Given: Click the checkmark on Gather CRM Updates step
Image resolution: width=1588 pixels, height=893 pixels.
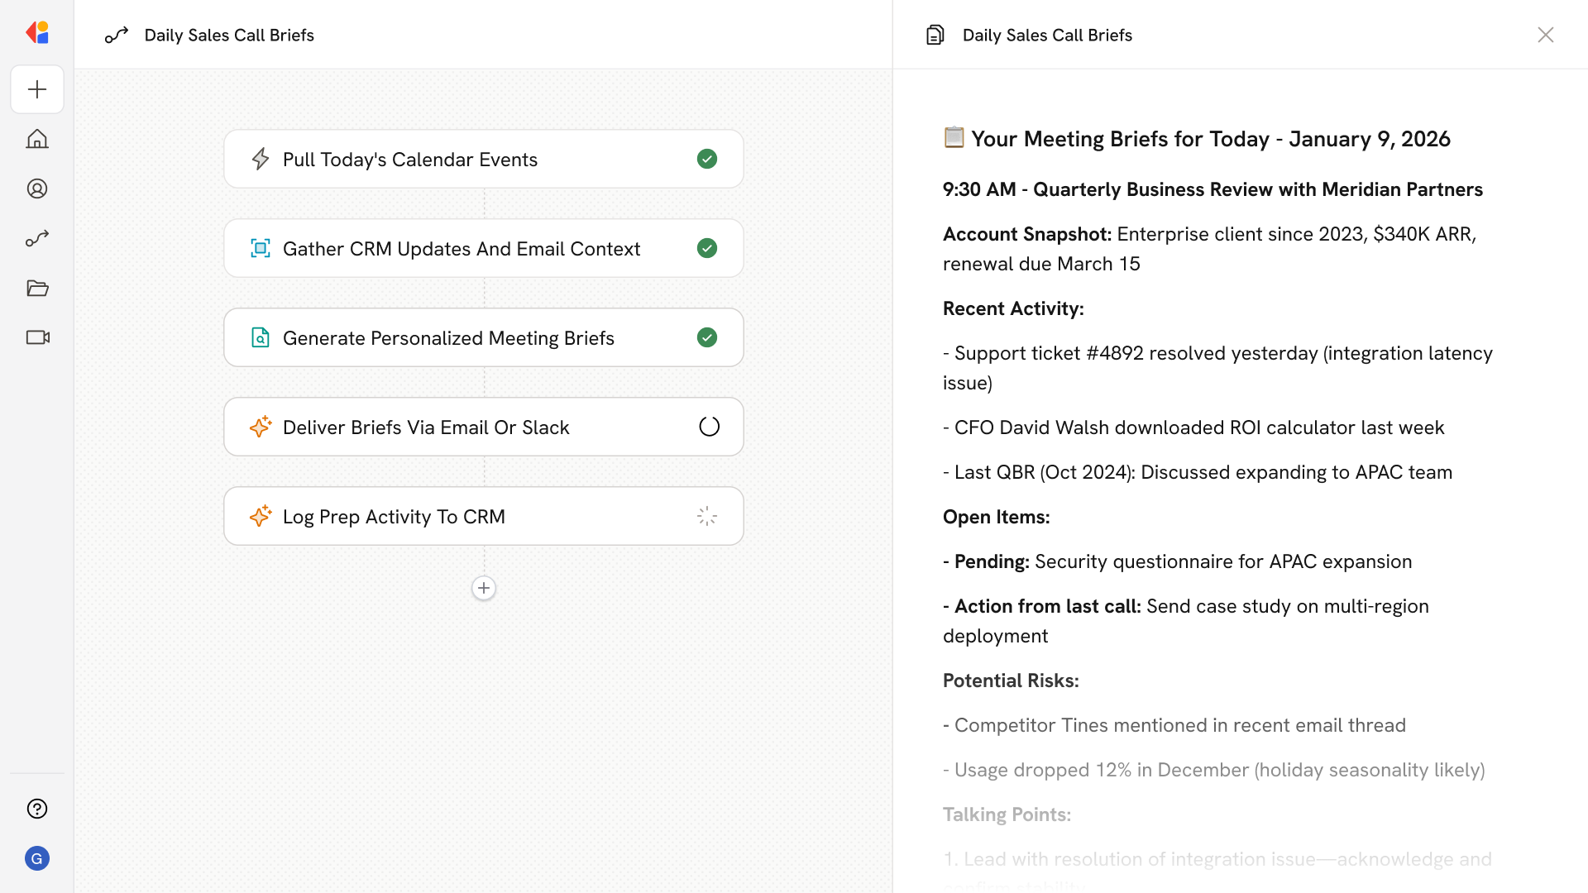Looking at the screenshot, I should point(707,248).
